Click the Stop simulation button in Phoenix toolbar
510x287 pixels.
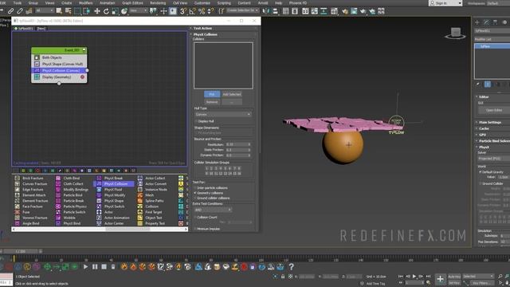104,267
